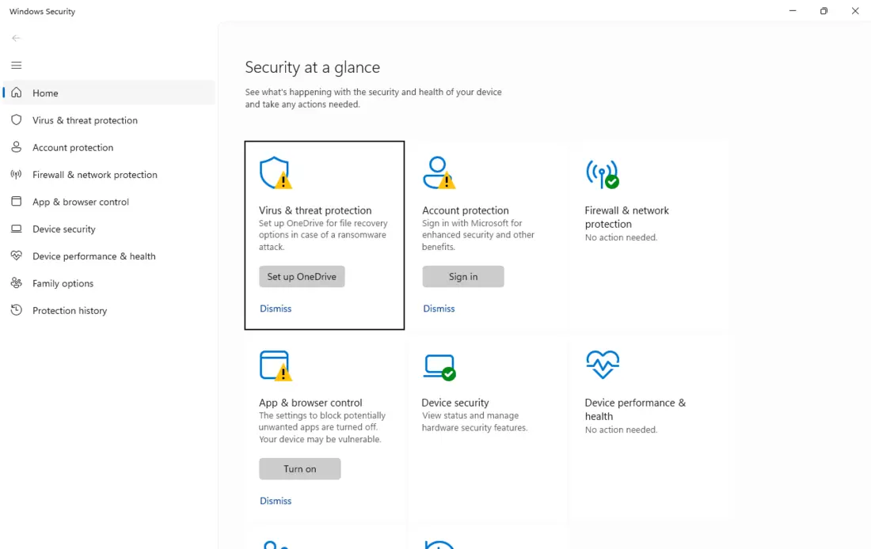Click the laptop icon with green checkmark on Device security card

[x=439, y=367]
